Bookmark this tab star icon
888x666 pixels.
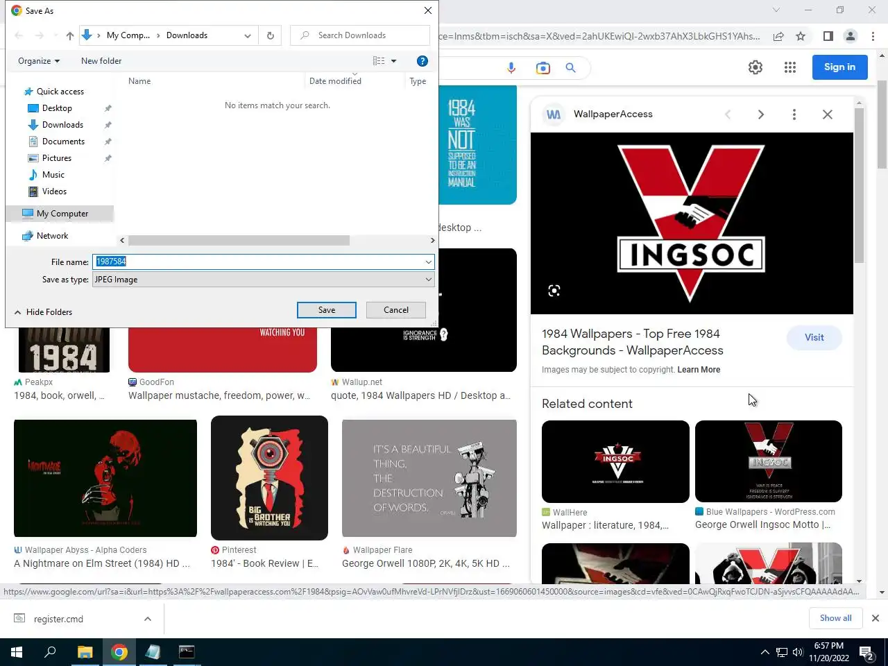[801, 36]
